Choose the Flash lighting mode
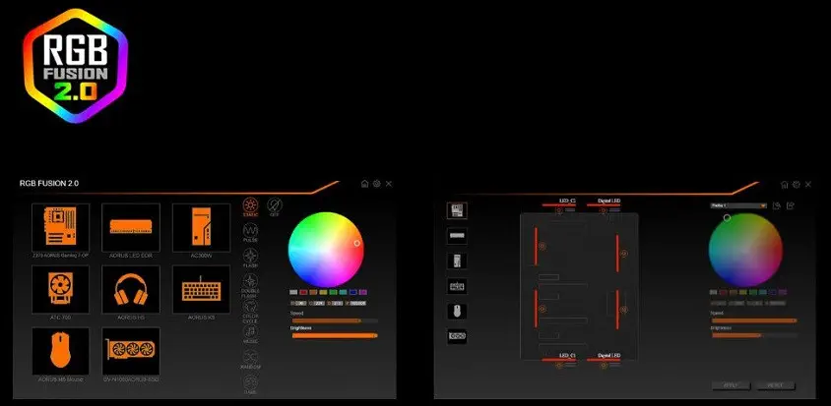Image resolution: width=831 pixels, height=406 pixels. coord(251,256)
